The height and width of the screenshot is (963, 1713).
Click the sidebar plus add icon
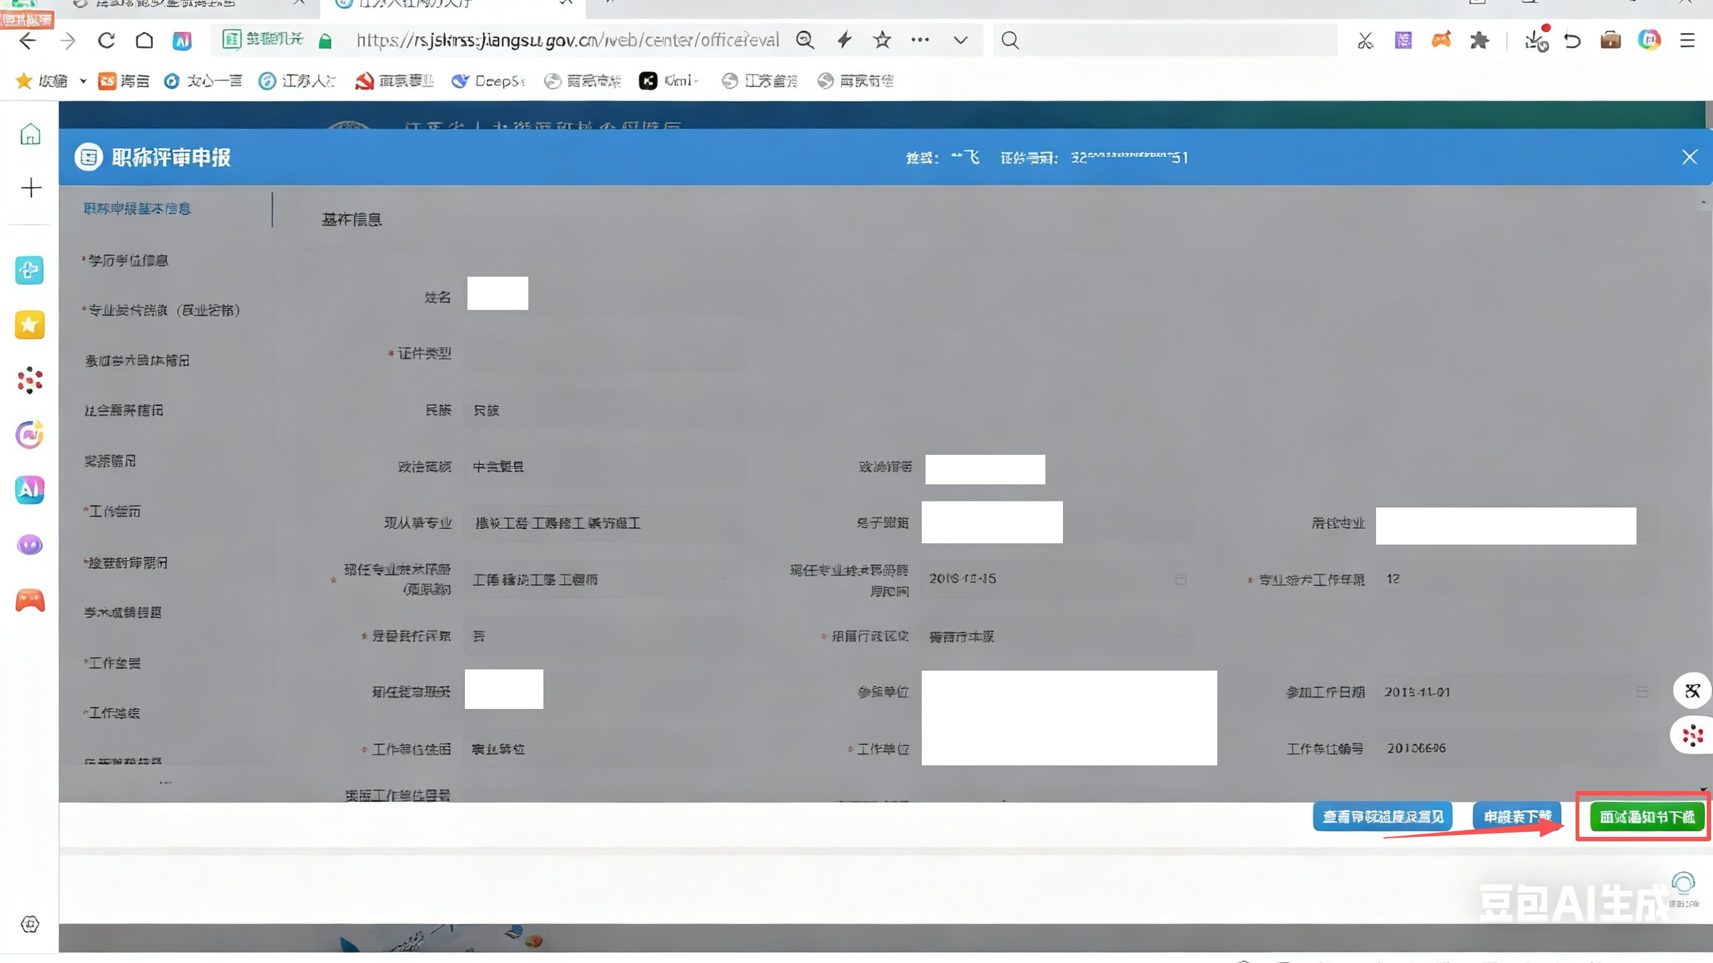pyautogui.click(x=31, y=188)
